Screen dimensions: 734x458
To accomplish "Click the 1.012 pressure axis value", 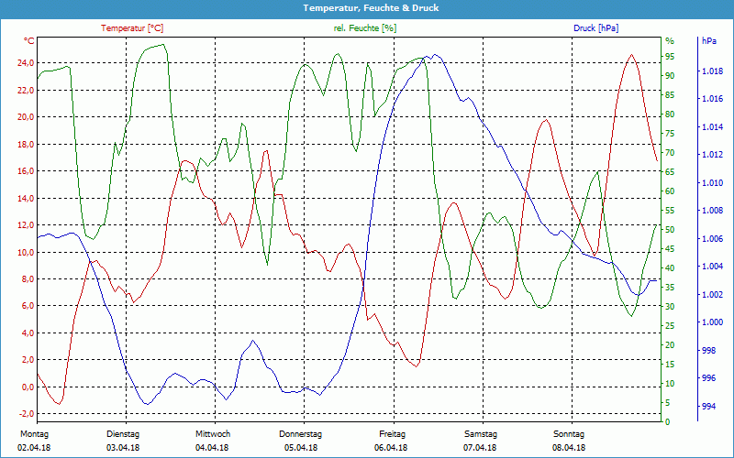I will click(712, 155).
